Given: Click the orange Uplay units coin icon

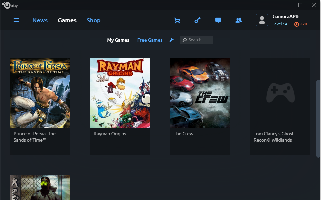Looking at the screenshot, I should point(296,24).
